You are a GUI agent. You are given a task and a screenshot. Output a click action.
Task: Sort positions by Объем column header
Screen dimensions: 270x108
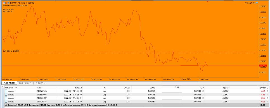coord(119,88)
